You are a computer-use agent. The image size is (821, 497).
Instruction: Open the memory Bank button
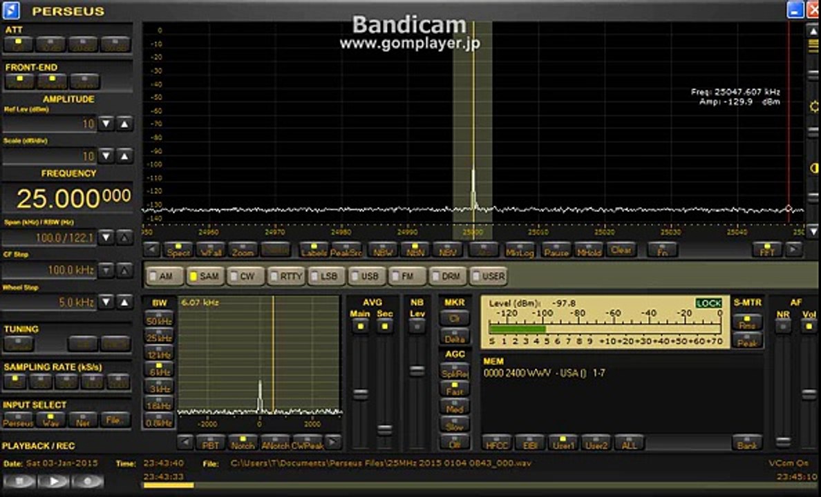coord(747,442)
